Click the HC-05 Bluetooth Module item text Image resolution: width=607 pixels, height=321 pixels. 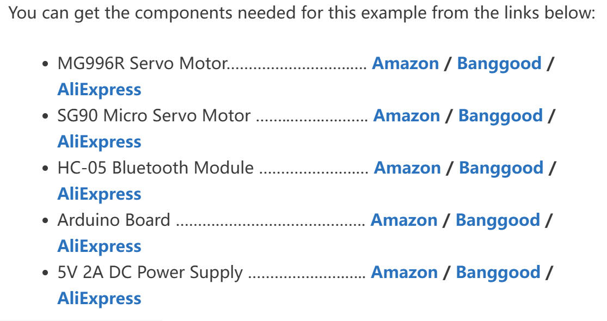click(156, 168)
